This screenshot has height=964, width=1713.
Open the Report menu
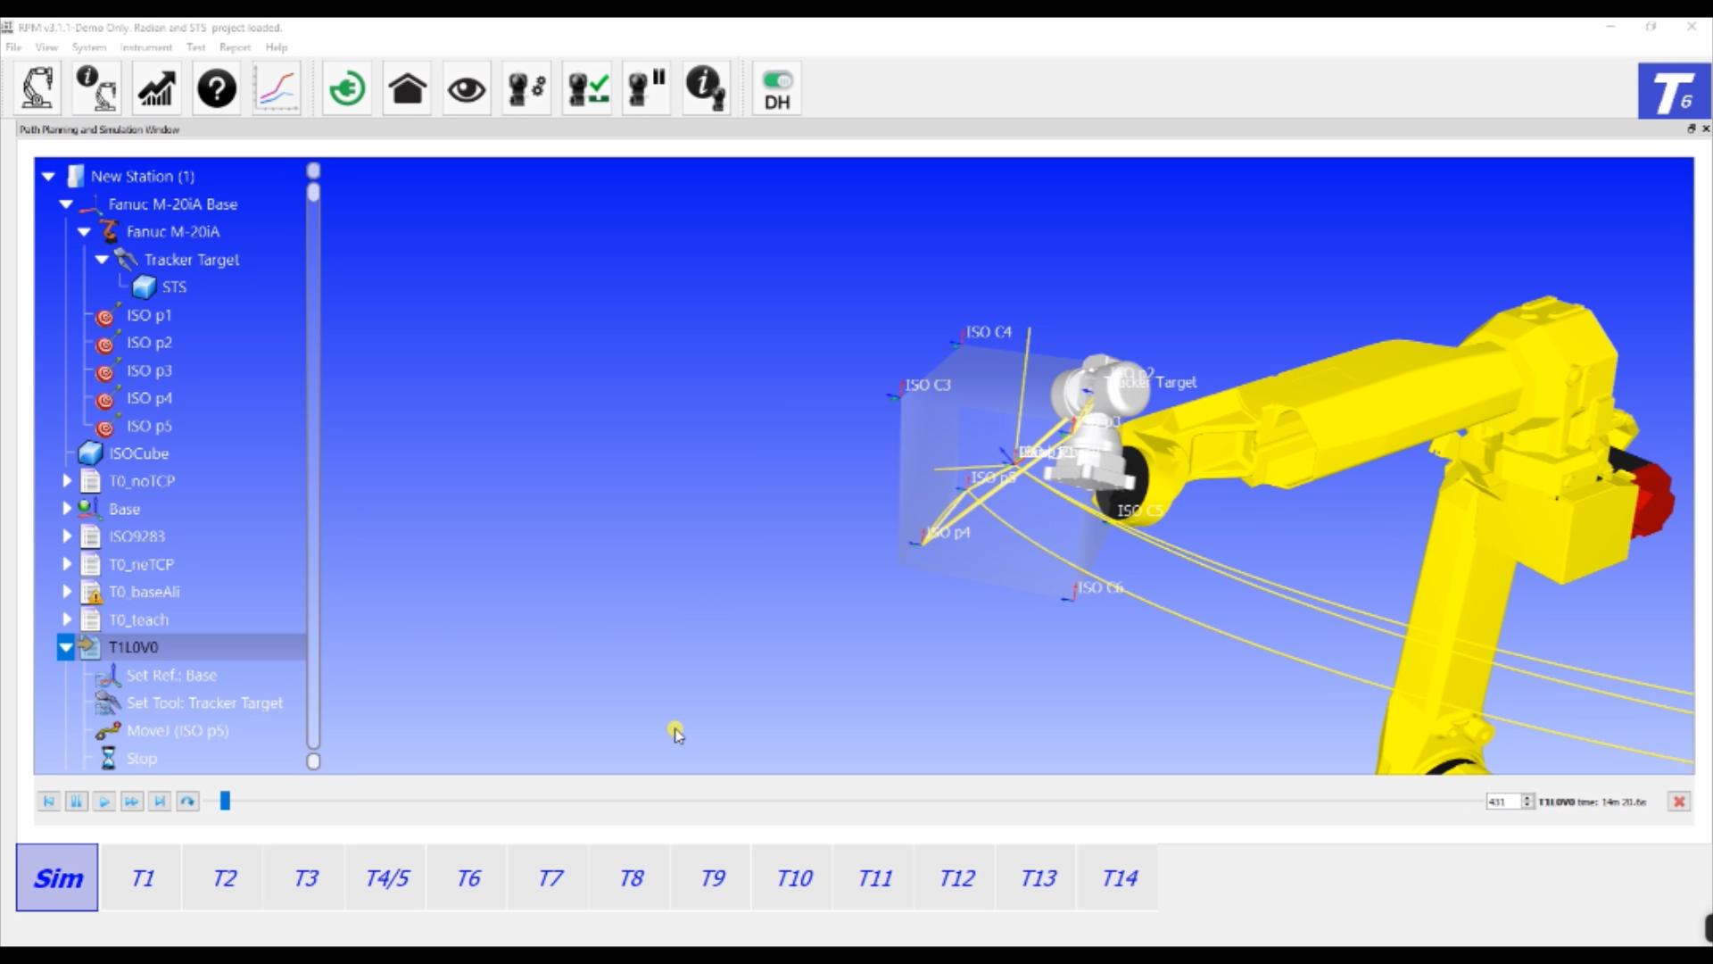236,47
